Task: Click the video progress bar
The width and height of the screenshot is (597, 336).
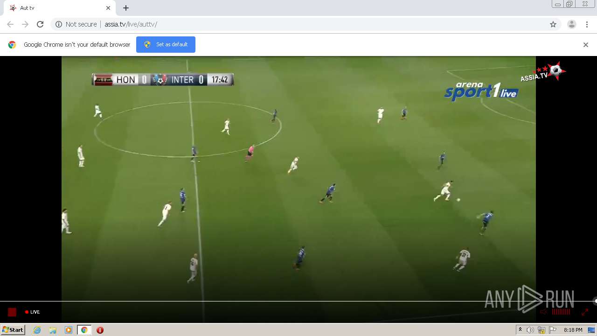Action: pos(298,301)
